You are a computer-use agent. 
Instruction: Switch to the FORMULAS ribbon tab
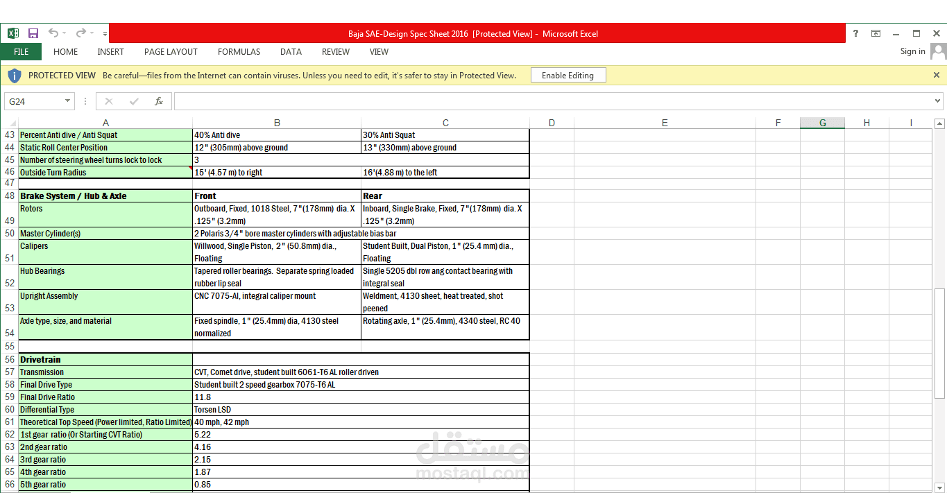[239, 51]
